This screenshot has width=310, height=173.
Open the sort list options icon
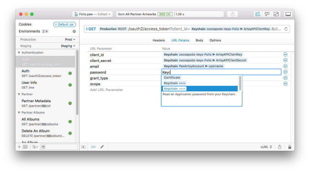point(35,147)
